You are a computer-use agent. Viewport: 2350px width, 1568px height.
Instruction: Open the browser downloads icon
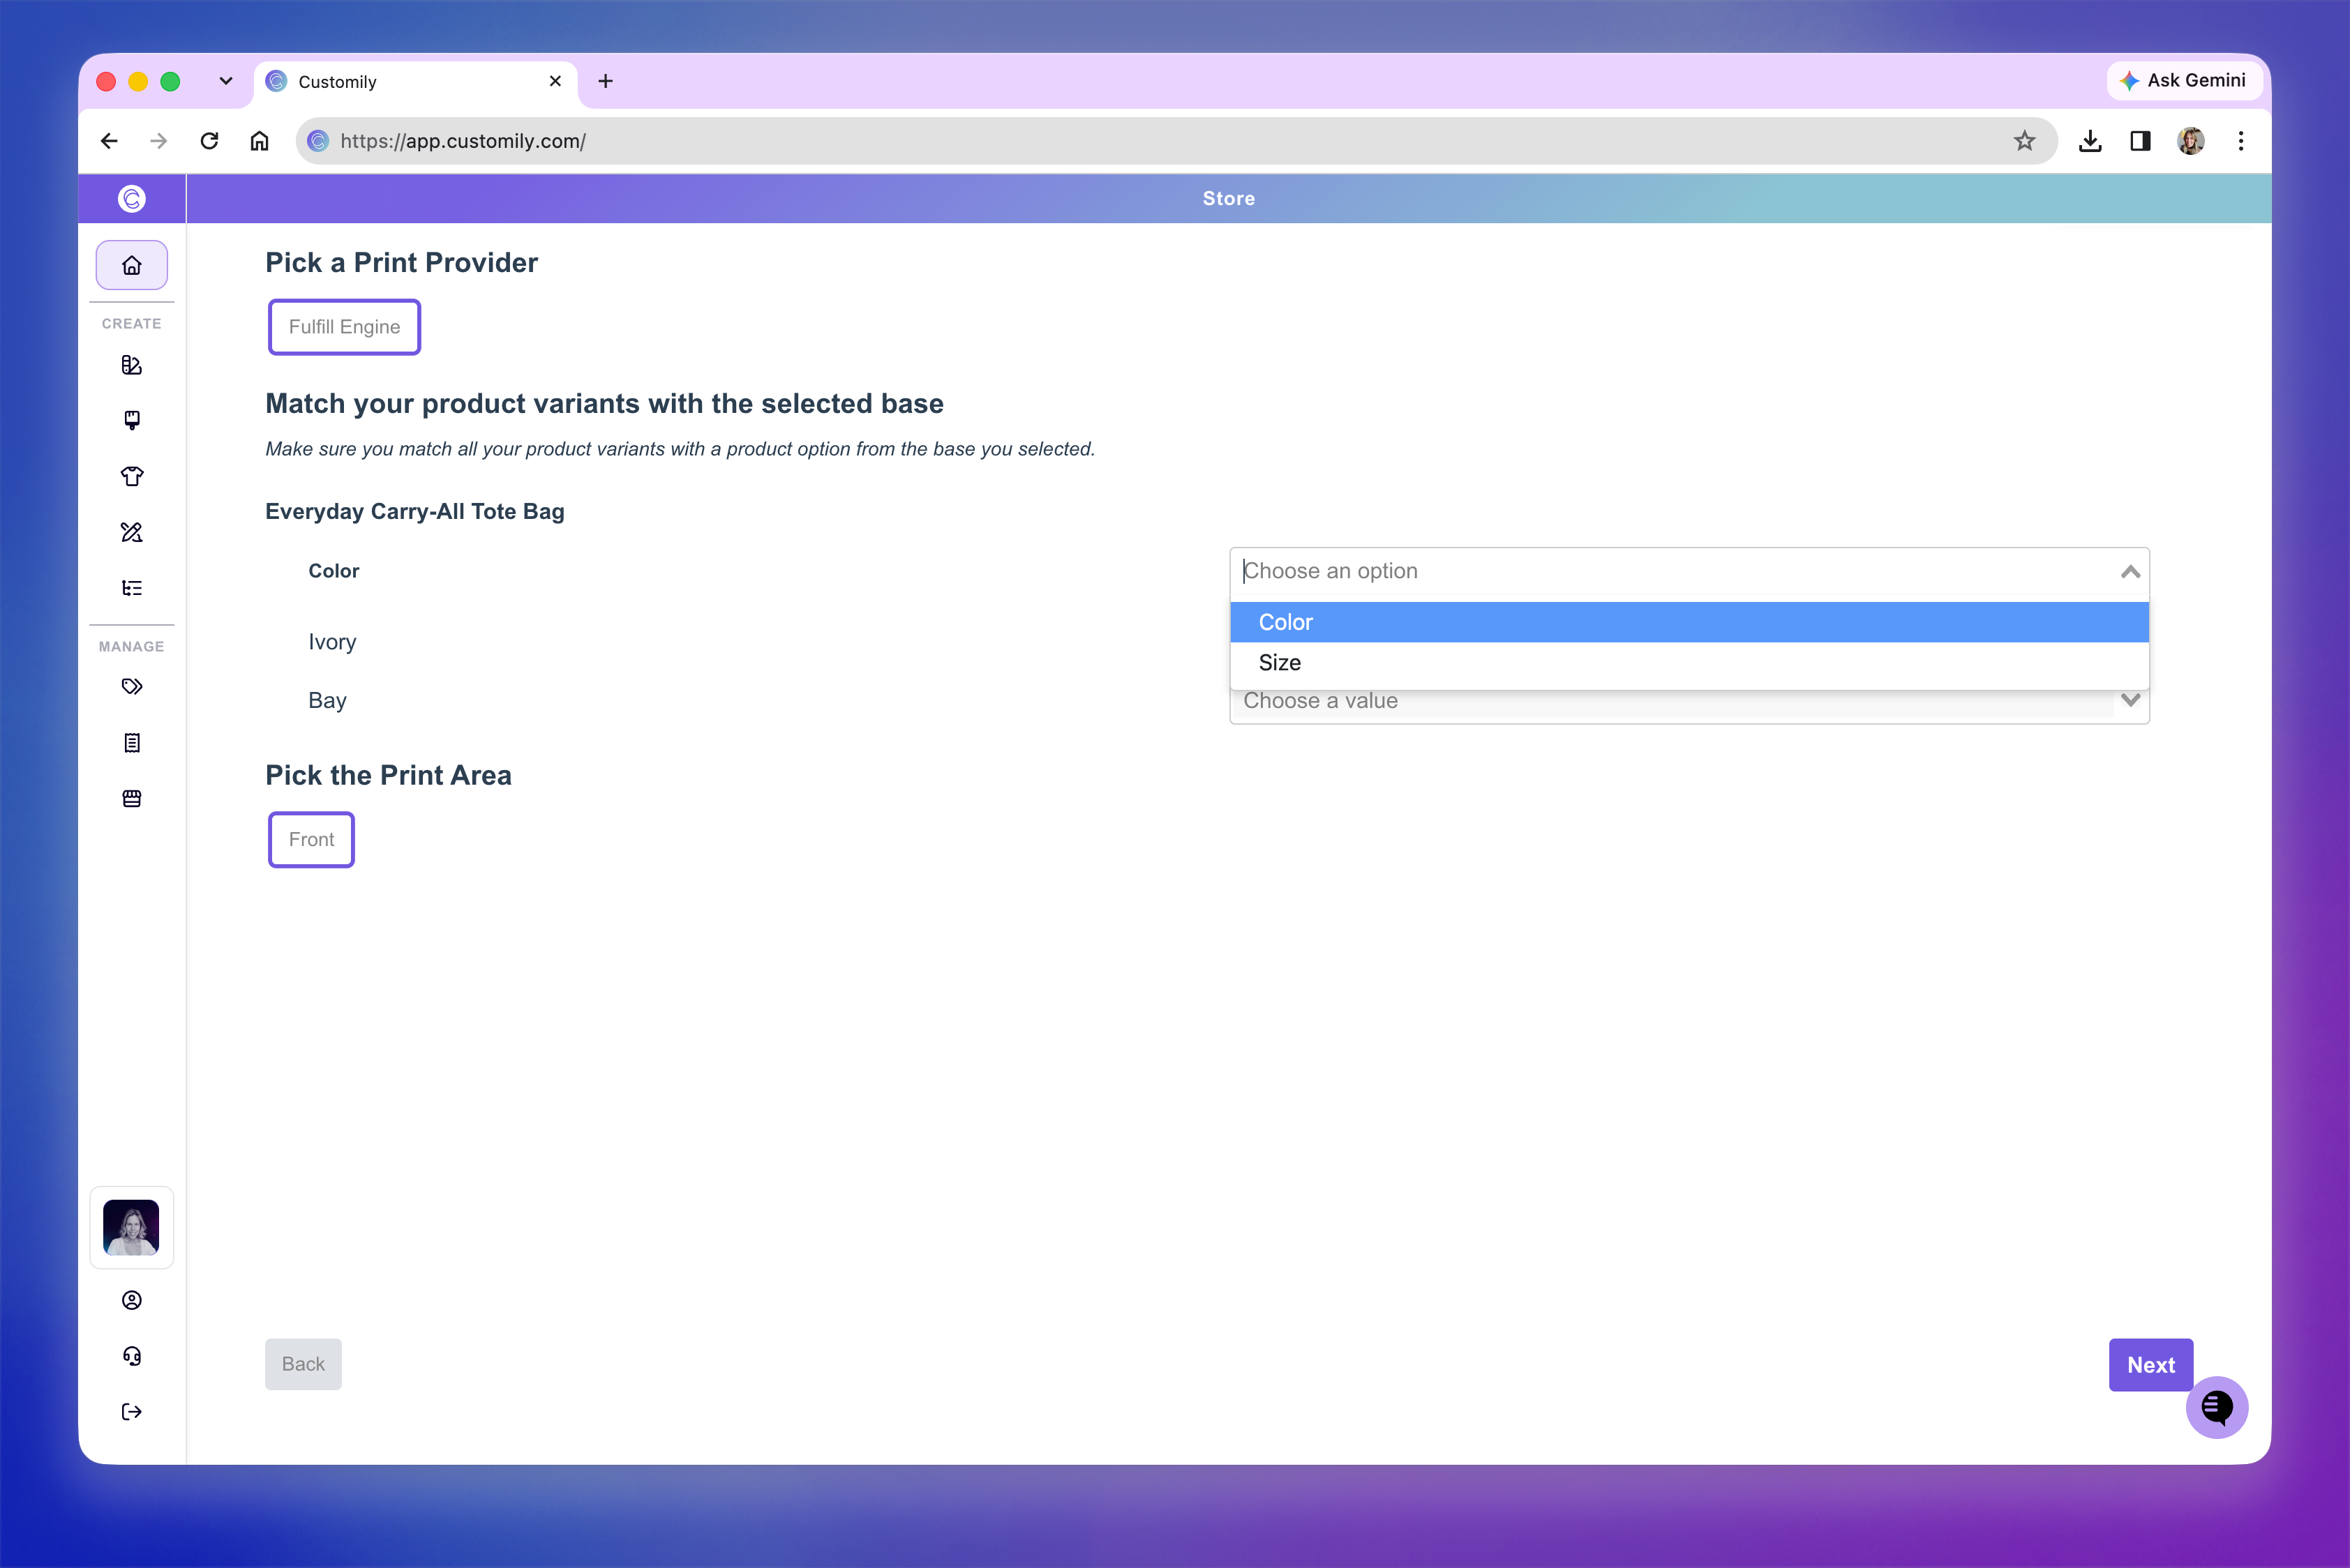click(x=2090, y=141)
